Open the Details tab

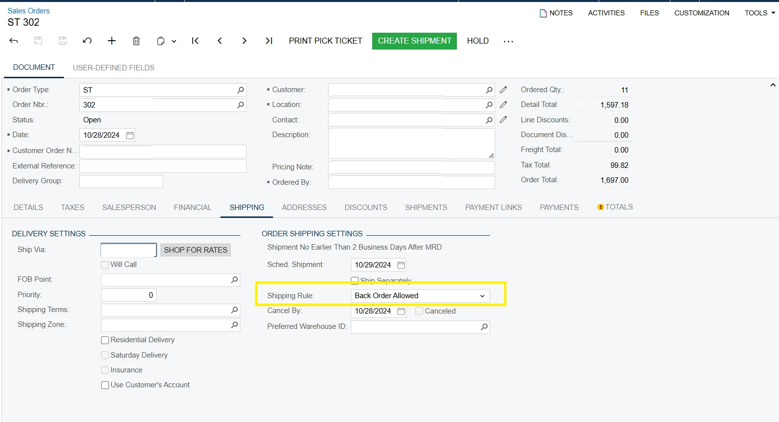coord(28,208)
